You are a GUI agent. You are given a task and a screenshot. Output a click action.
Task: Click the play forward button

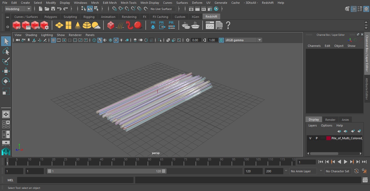tap(346, 162)
